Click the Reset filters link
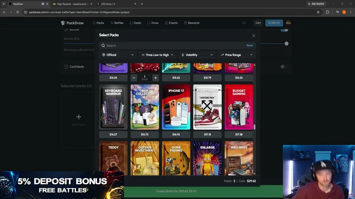Viewport: 355px width, 199px height. tap(249, 45)
